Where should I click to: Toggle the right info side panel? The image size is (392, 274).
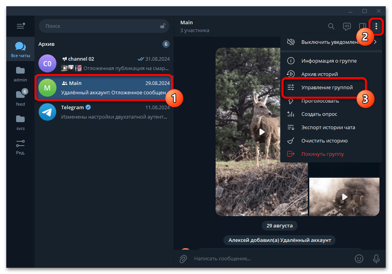[362, 26]
